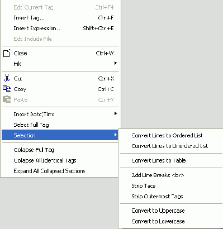
Task: Click the Close document icon
Action: coord(7,53)
